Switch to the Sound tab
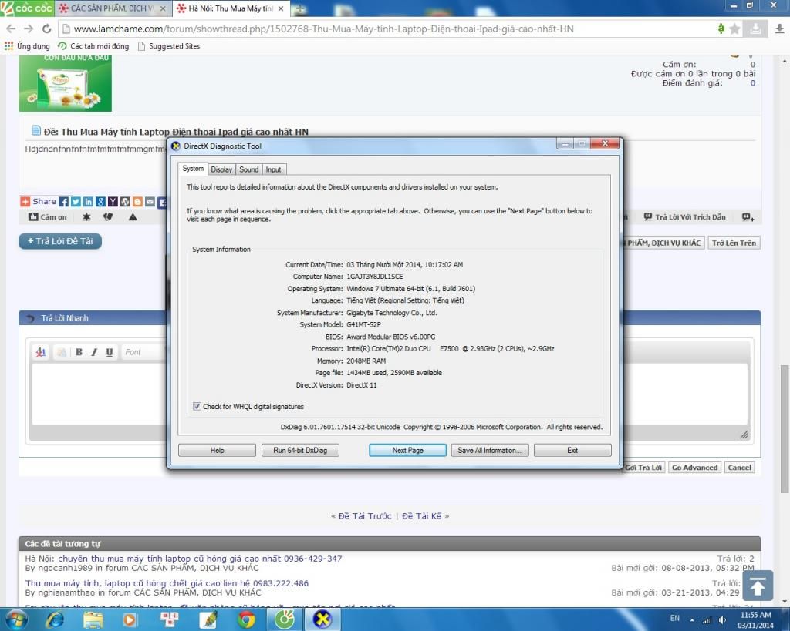 248,169
